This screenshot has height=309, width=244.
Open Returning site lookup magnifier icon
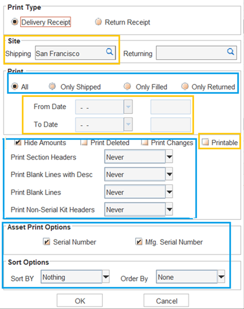coord(230,51)
